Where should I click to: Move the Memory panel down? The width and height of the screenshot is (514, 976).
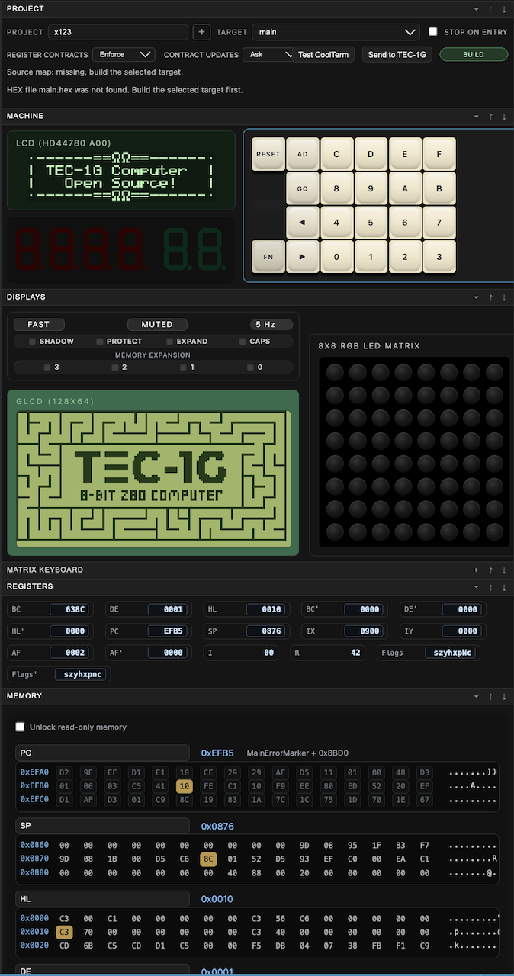click(504, 696)
